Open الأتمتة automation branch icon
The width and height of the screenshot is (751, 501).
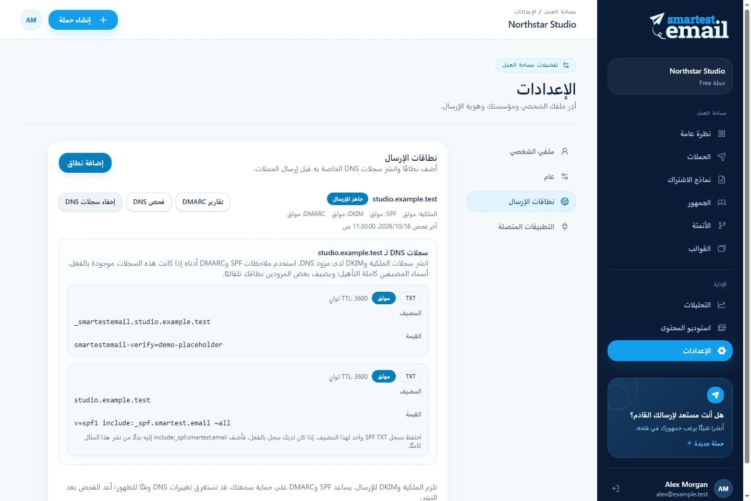[722, 225]
